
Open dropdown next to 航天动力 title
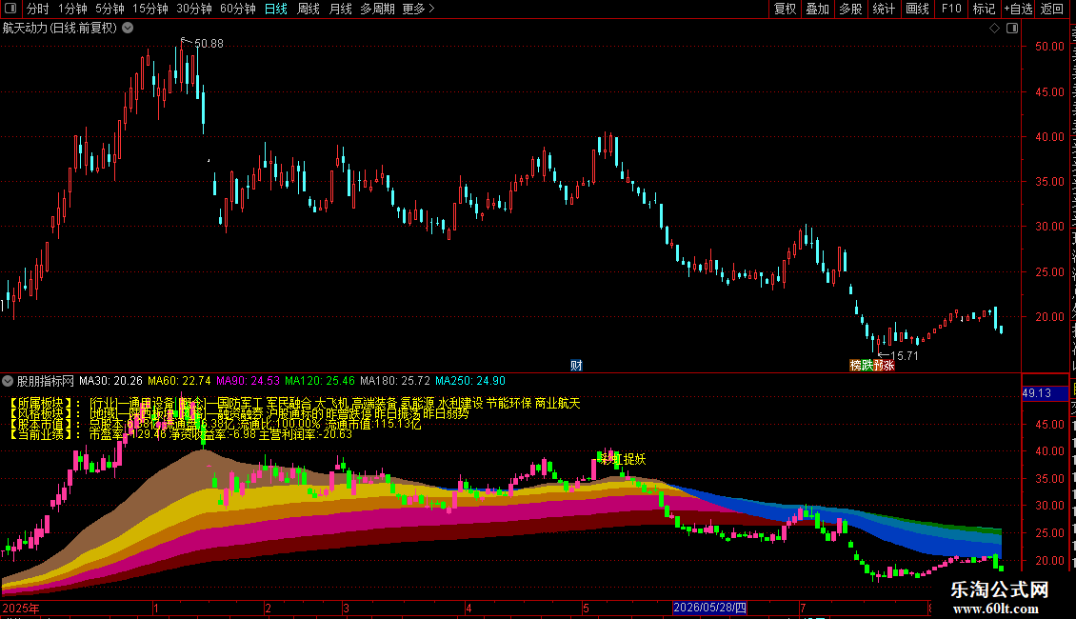pyautogui.click(x=128, y=29)
